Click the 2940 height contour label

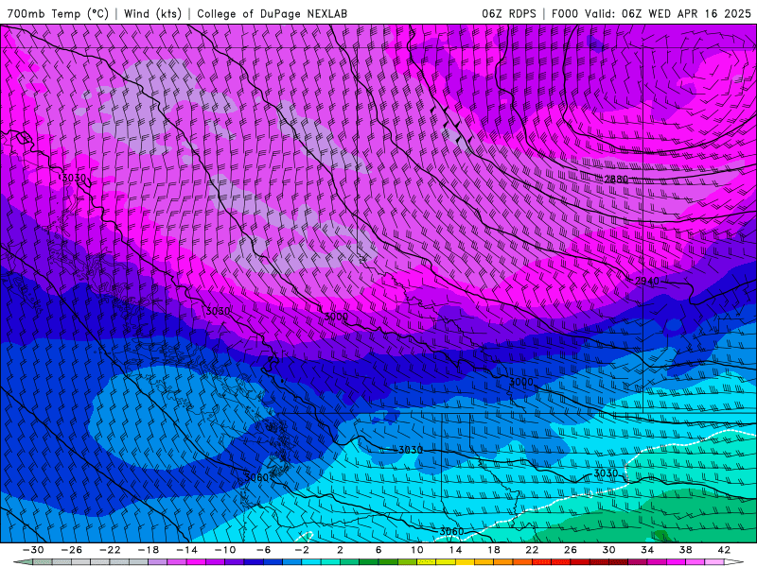(647, 281)
